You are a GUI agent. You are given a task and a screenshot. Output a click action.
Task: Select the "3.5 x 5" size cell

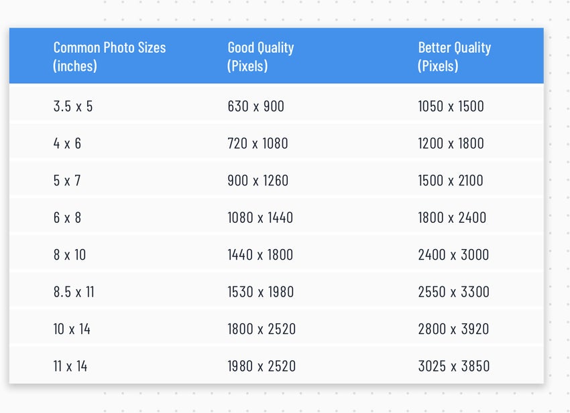(73, 106)
